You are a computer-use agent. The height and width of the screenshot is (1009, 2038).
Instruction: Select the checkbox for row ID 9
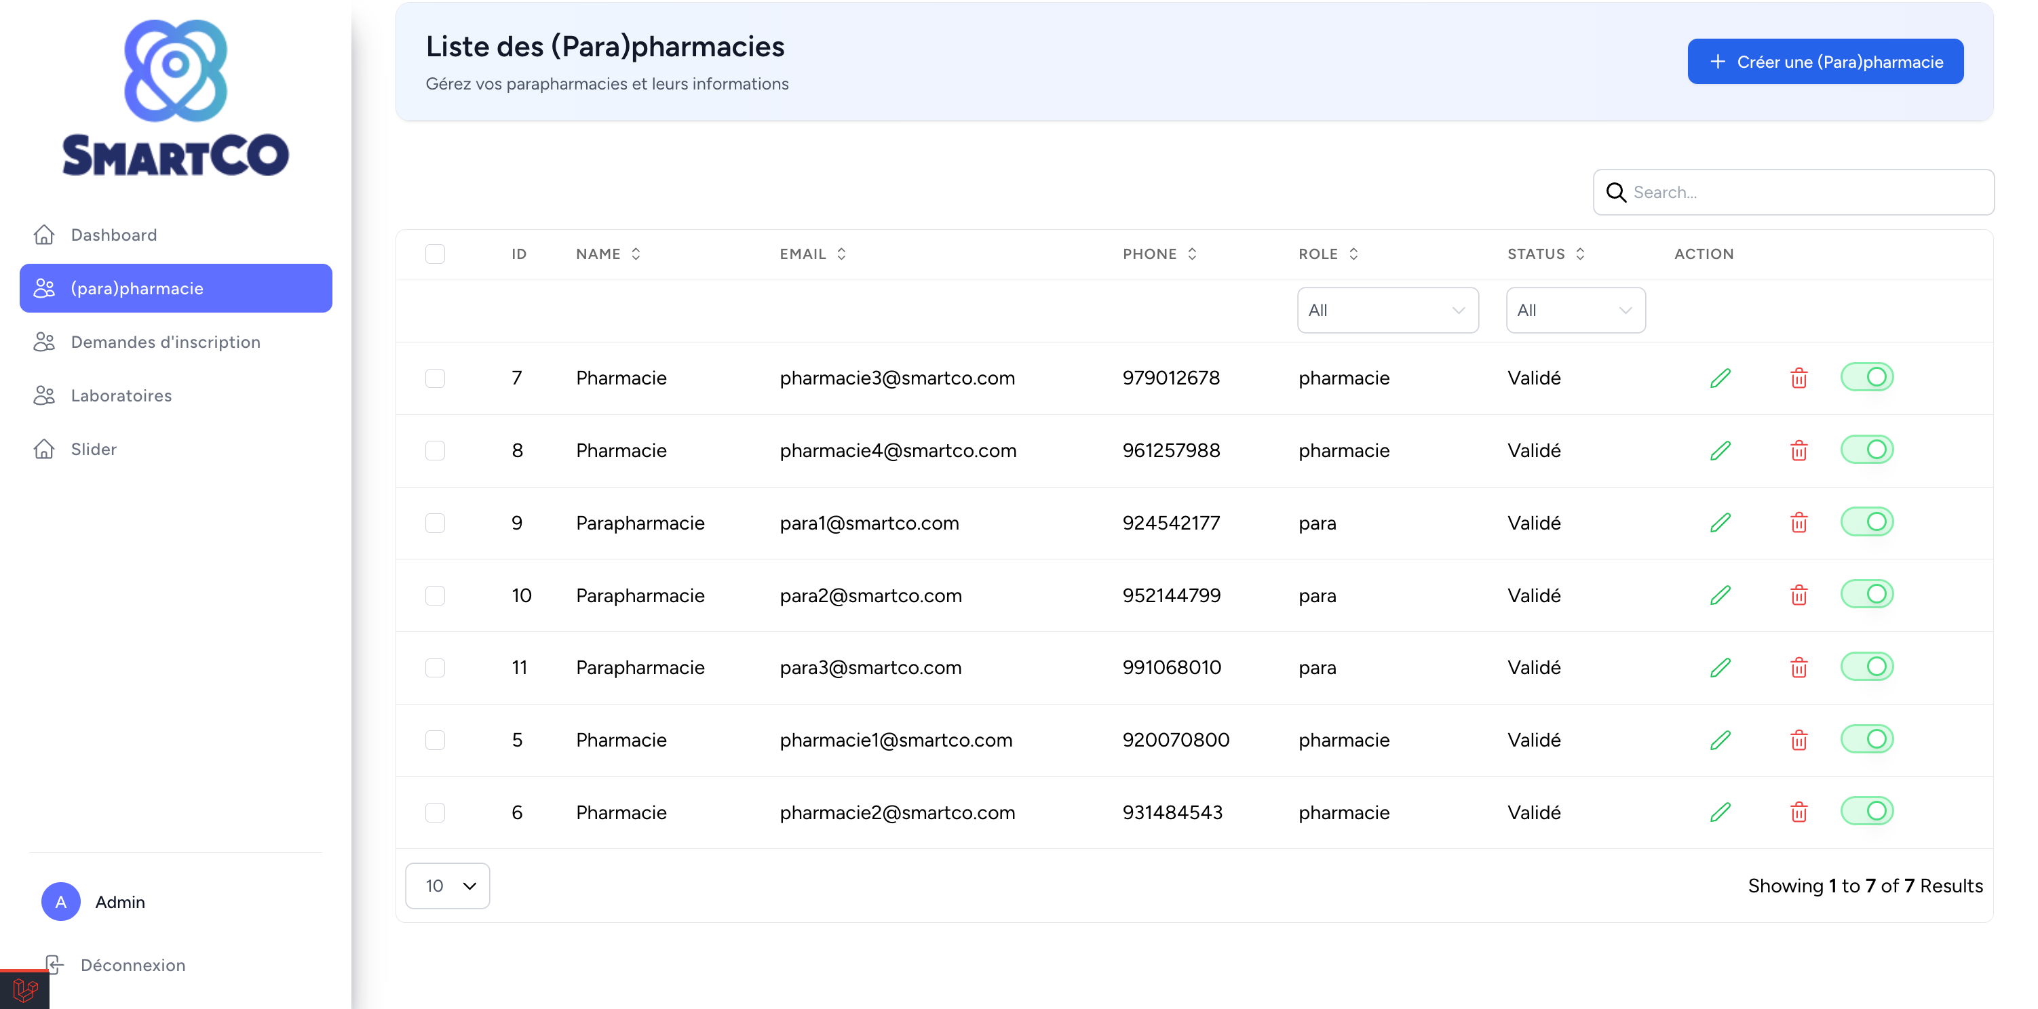[x=435, y=523]
